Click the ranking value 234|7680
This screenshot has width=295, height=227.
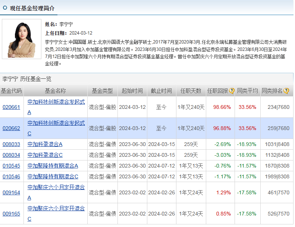tap(279, 107)
